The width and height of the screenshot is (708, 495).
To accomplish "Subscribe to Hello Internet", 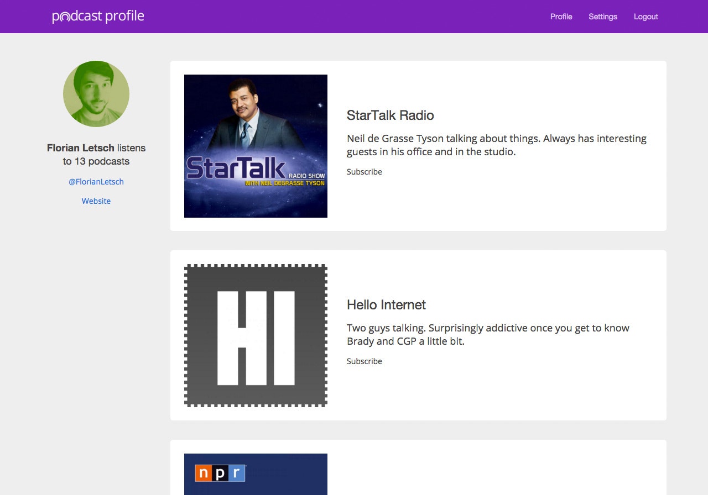I will point(364,361).
